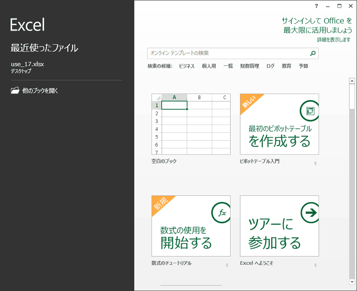
Task: Pin the 数式のチュートリアル template
Action: [x=227, y=265]
